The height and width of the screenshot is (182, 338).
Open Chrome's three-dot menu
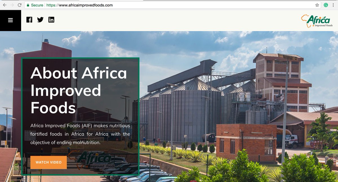pyautogui.click(x=334, y=5)
